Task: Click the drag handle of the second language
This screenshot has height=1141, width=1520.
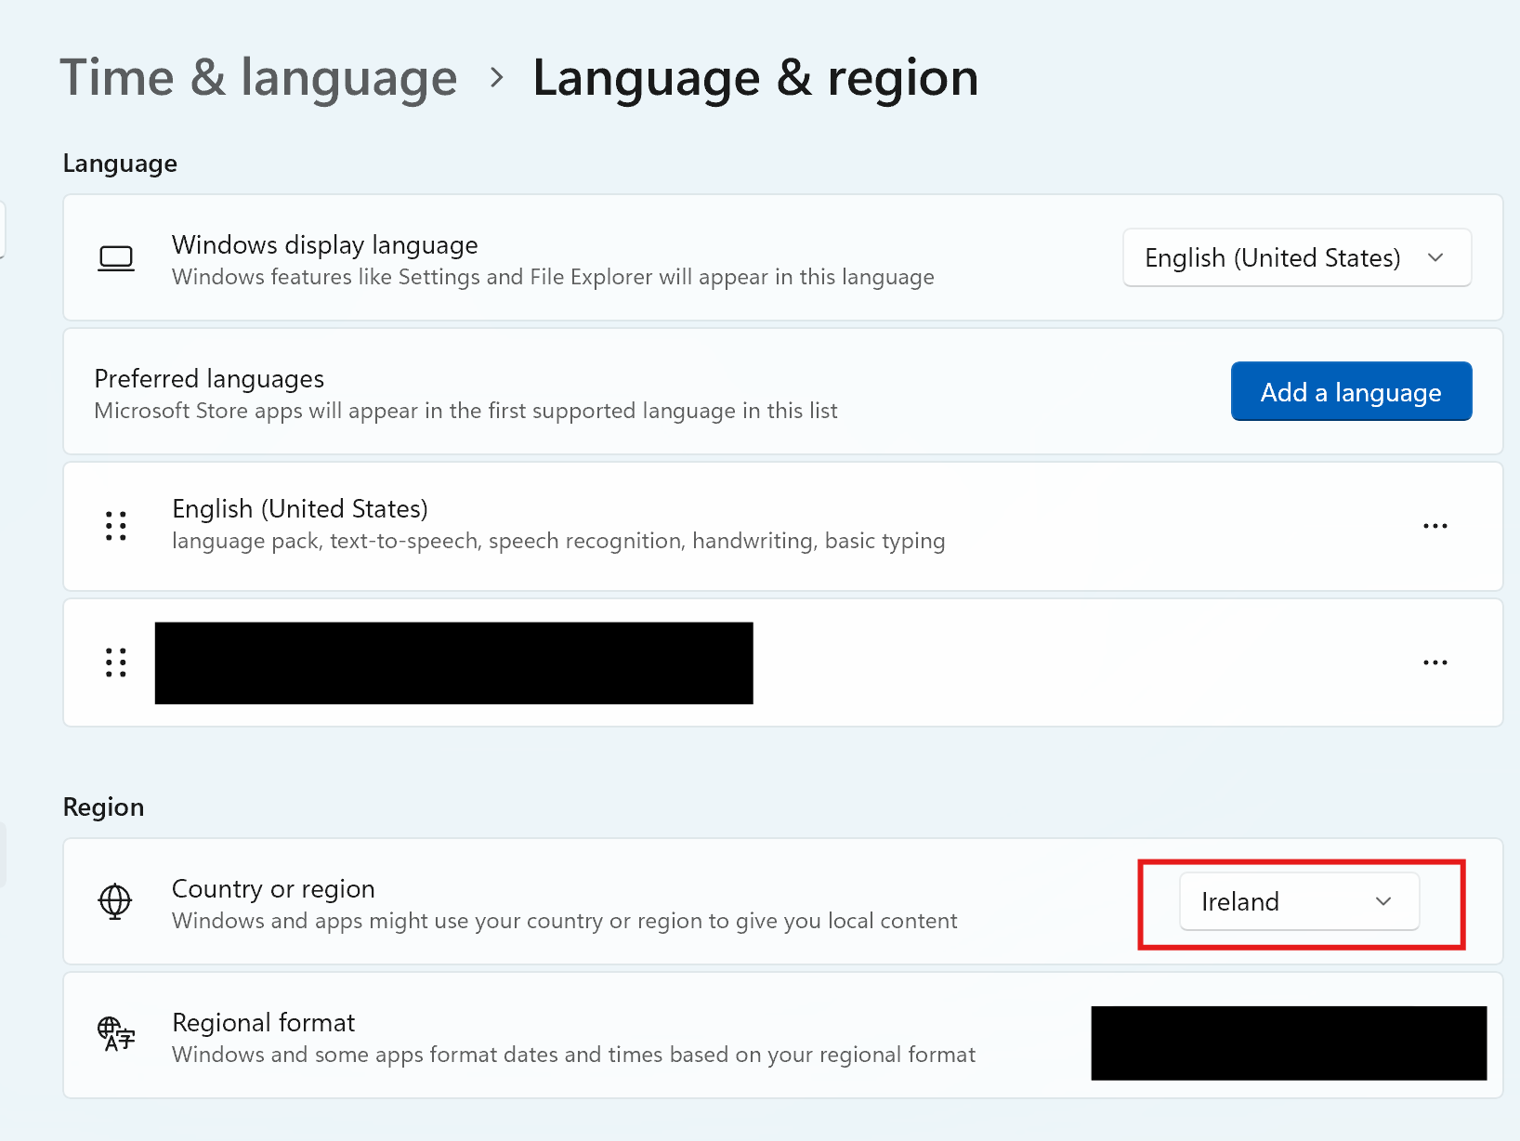Action: click(116, 662)
